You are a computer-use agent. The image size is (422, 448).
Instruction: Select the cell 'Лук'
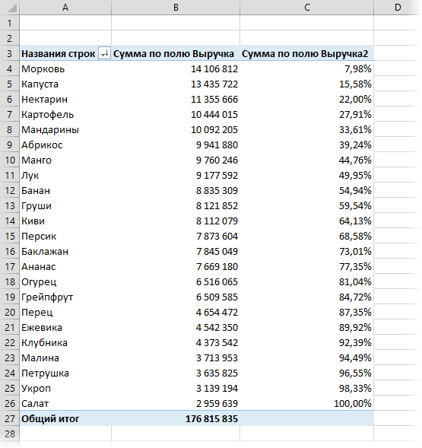pyautogui.click(x=65, y=175)
